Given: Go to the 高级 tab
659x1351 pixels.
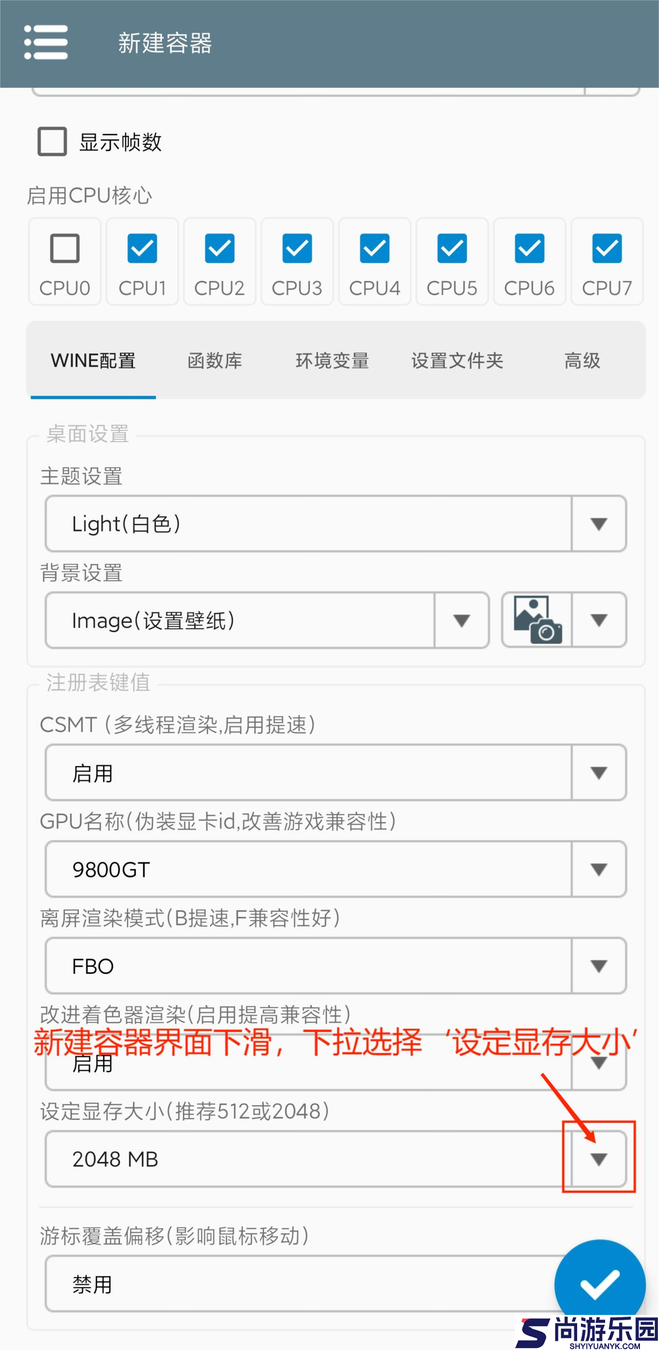Looking at the screenshot, I should [x=582, y=361].
